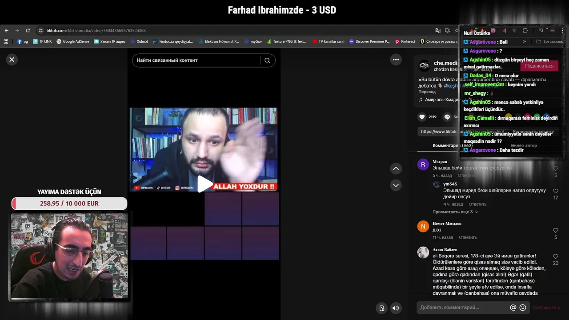The height and width of the screenshot is (320, 569).
Task: Click the #keşfet hashtag
Action: point(452,85)
